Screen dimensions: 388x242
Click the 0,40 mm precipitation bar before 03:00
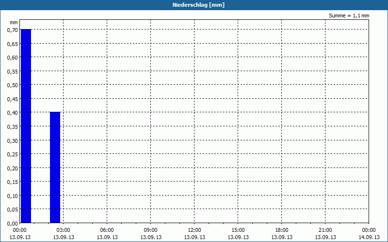[55, 167]
